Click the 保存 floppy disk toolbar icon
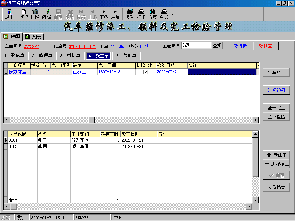The width and height of the screenshot is (295, 221). (58, 14)
